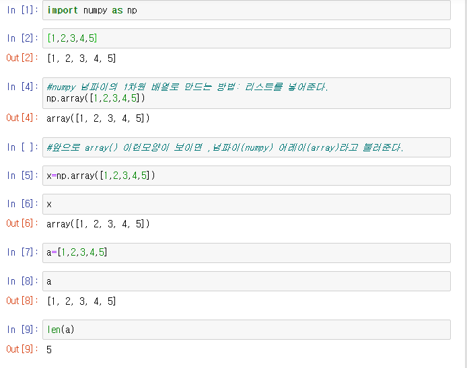Screen dimensions: 467x368
Task: Select the cell with a=[1,2,3,4,5]
Action: pos(246,253)
